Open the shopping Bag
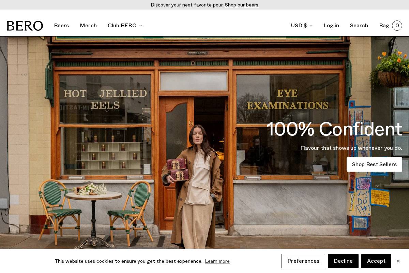This screenshot has height=273, width=409. click(384, 26)
